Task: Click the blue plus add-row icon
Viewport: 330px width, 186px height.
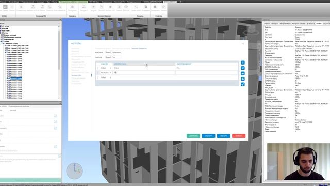Action: click(x=243, y=63)
